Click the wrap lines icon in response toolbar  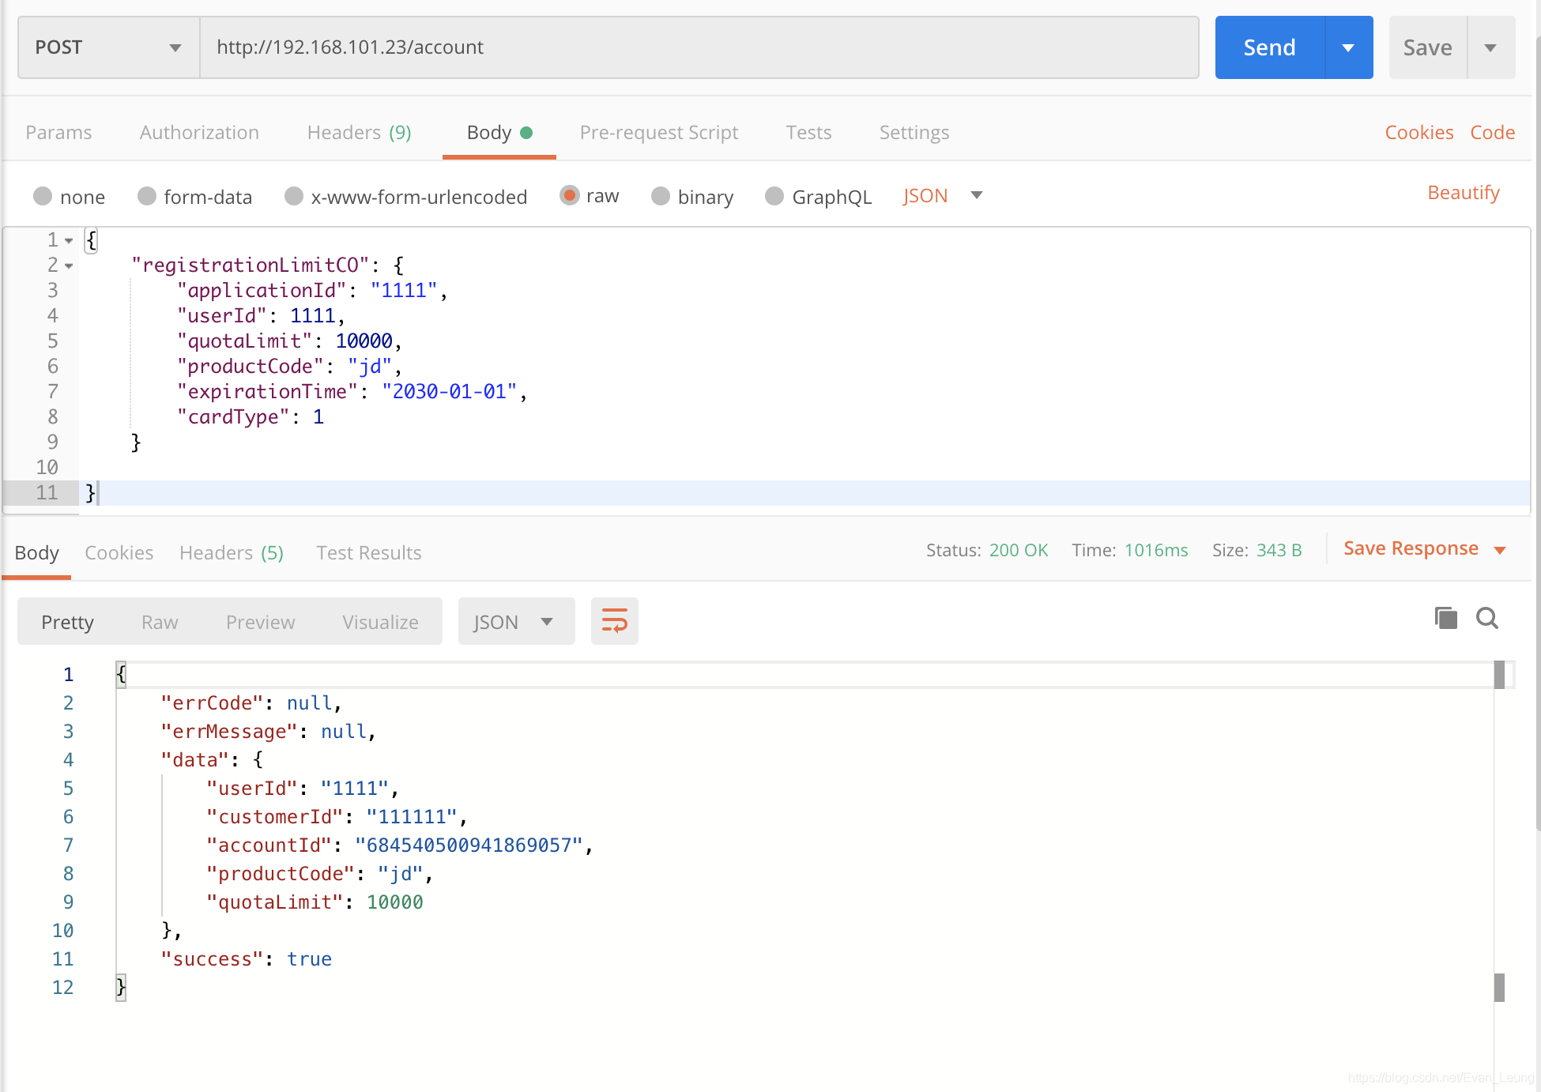[x=614, y=621]
